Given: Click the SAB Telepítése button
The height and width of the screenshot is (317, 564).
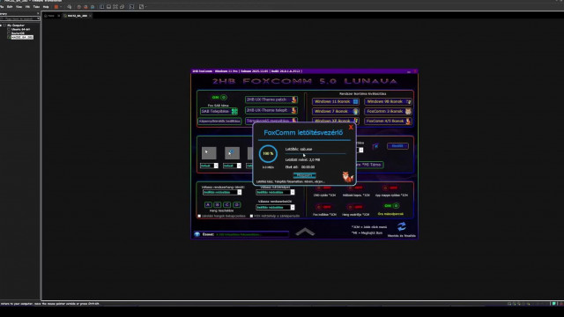Looking at the screenshot, I should pyautogui.click(x=219, y=112).
